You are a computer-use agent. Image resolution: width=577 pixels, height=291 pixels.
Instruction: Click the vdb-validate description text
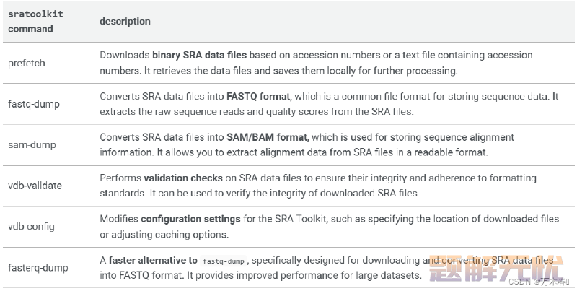coord(318,186)
